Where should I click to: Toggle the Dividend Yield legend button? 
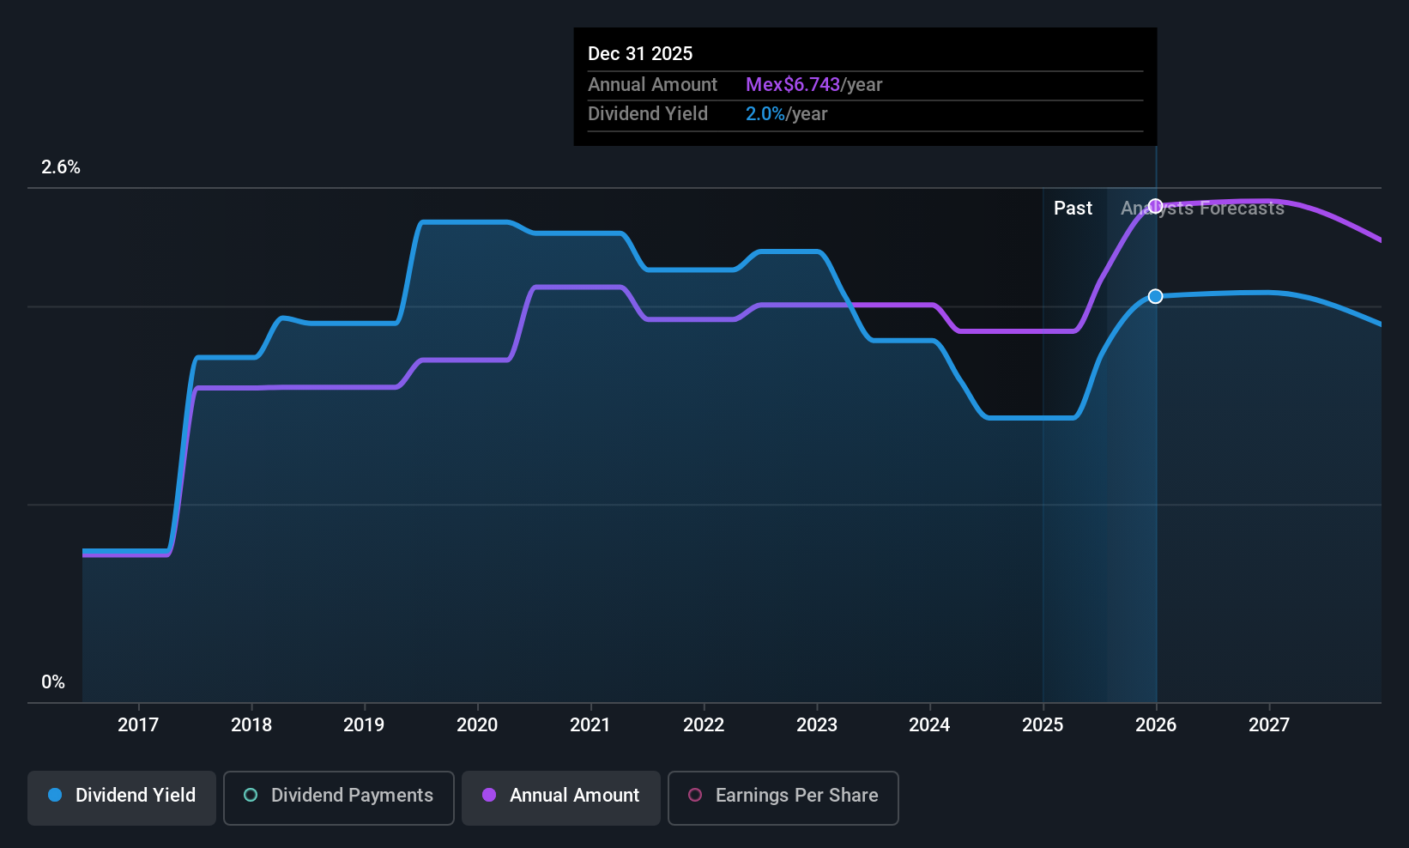[122, 798]
